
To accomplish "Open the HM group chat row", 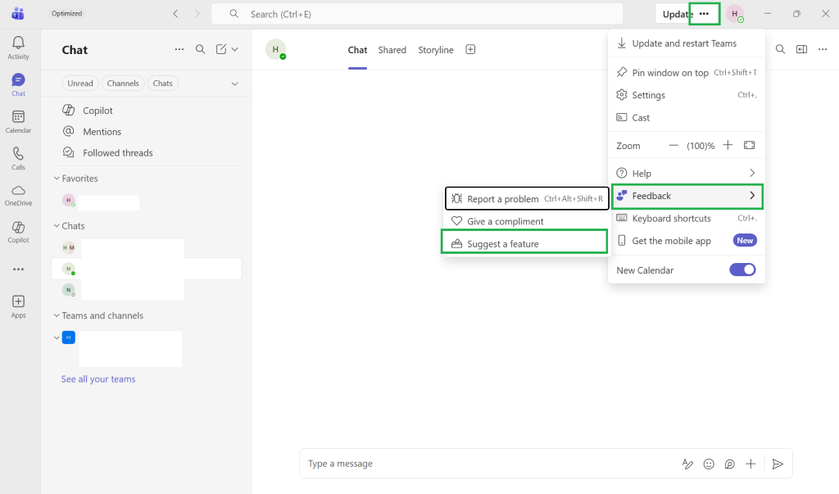I will click(146, 247).
